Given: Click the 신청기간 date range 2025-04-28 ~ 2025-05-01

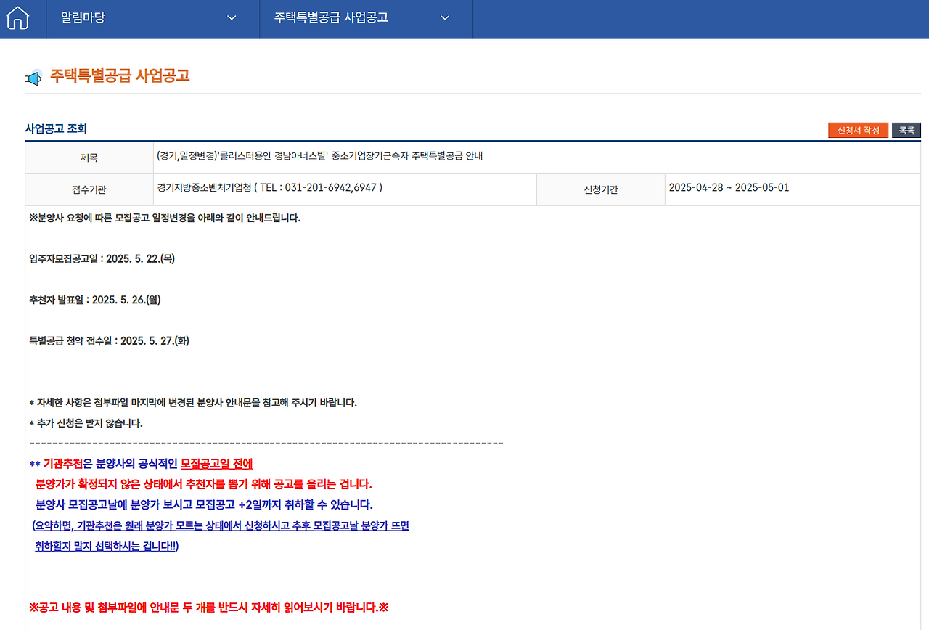Looking at the screenshot, I should [728, 187].
